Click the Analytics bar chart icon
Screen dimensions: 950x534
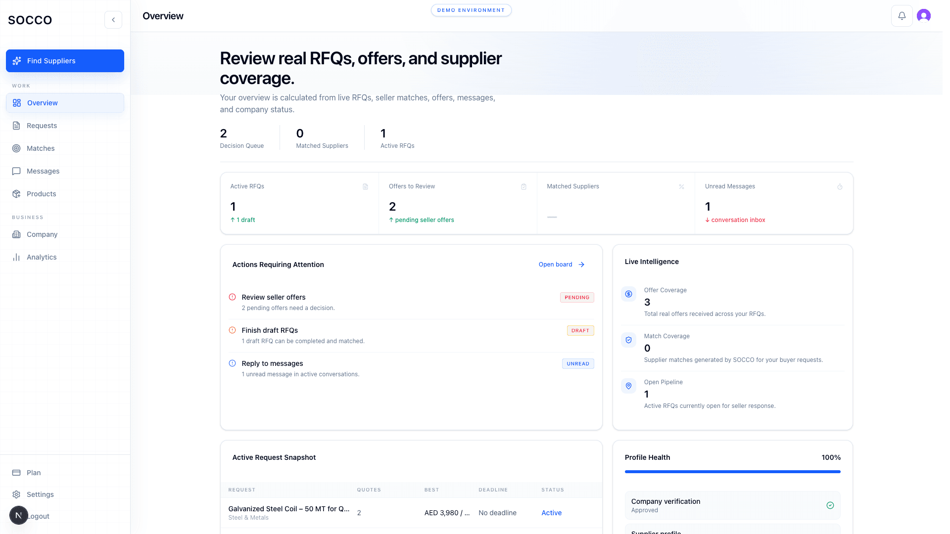(16, 257)
